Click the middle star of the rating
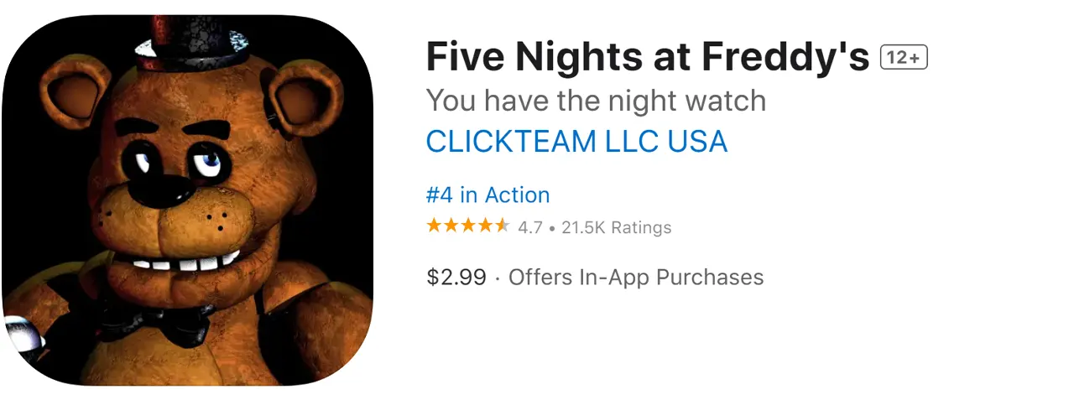The image size is (1074, 400). 467,226
